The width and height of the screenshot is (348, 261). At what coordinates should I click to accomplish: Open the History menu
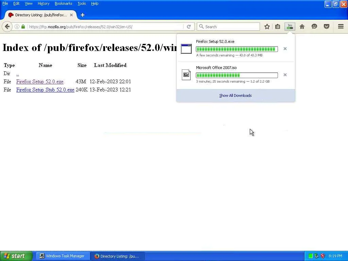pyautogui.click(x=43, y=3)
